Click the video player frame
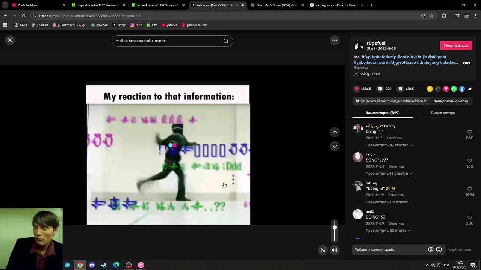The height and width of the screenshot is (270, 481). click(x=168, y=153)
